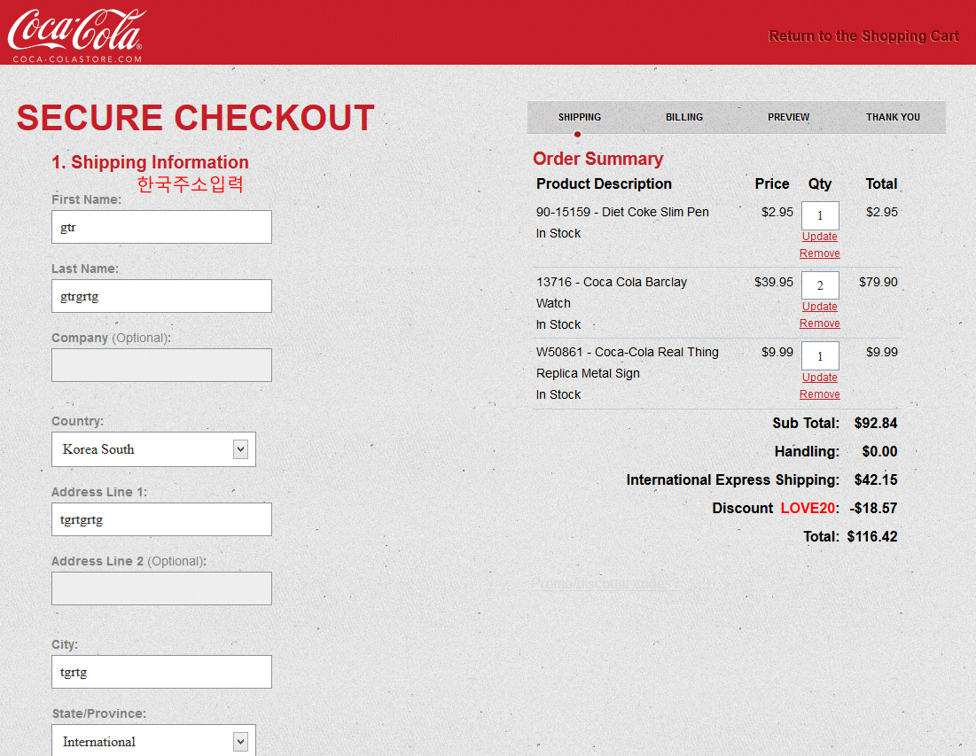The height and width of the screenshot is (756, 976).
Task: Open the State/Province dropdown
Action: 154,741
